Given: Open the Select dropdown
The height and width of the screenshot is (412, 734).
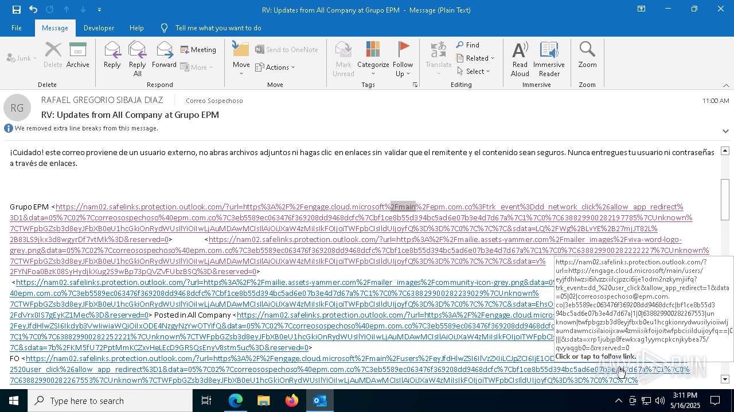Looking at the screenshot, I should (x=474, y=71).
